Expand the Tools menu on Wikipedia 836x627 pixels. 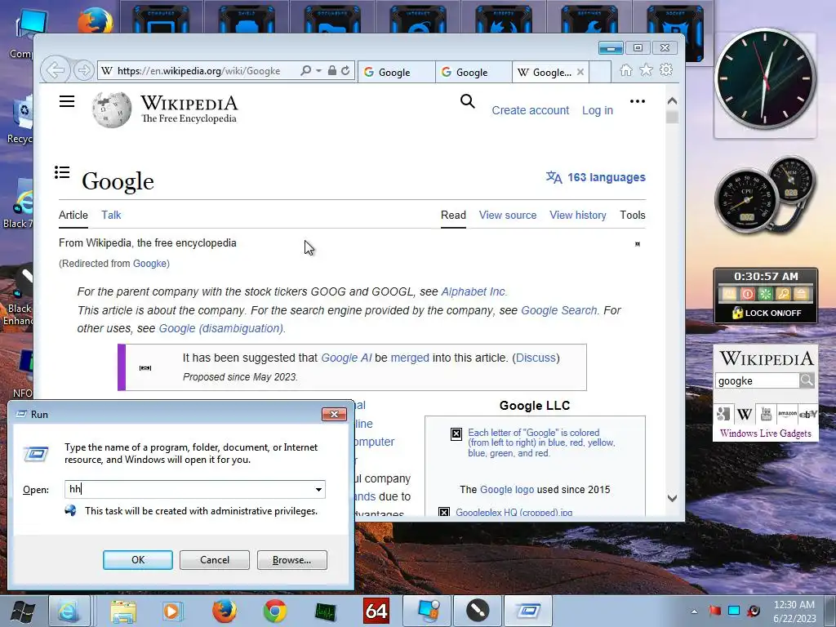coord(633,215)
